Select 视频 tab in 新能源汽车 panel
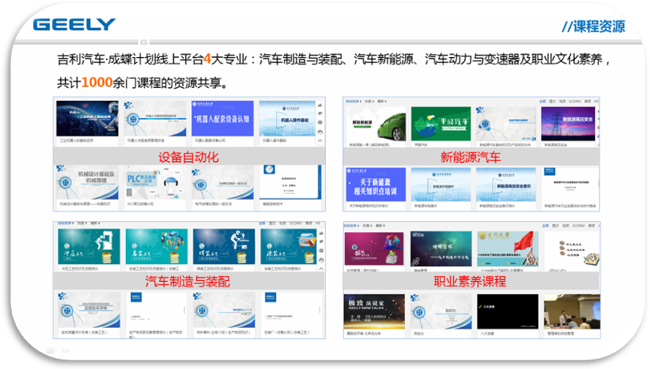The height and width of the screenshot is (369, 650). pos(563,101)
